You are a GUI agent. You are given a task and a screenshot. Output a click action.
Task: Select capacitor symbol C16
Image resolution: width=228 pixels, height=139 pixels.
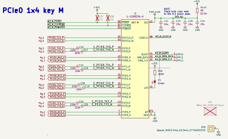click(78, 103)
